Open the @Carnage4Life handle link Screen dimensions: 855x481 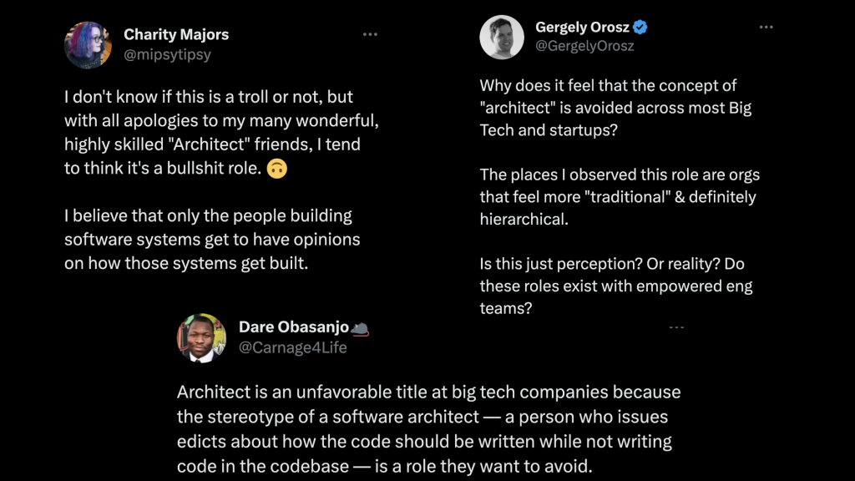293,347
